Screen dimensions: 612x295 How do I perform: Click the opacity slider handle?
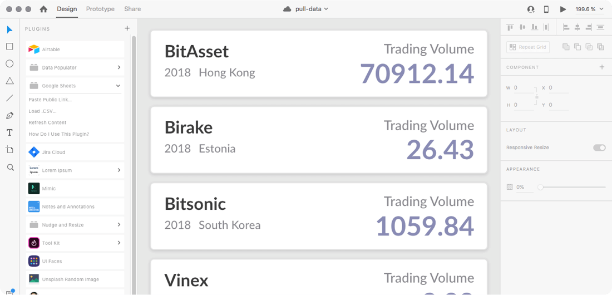[x=540, y=187]
